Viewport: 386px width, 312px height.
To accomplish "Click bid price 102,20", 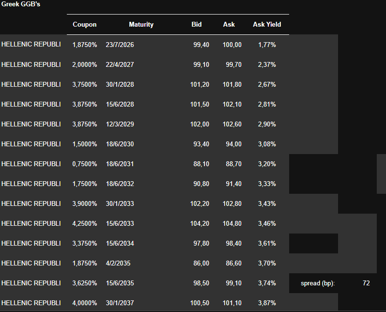I will tap(200, 203).
